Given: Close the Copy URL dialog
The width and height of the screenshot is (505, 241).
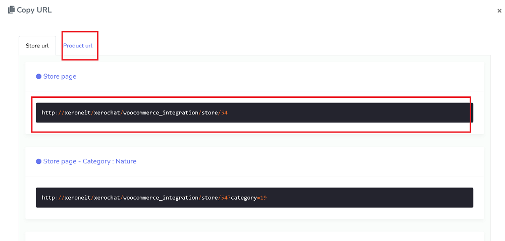Looking at the screenshot, I should (x=499, y=11).
